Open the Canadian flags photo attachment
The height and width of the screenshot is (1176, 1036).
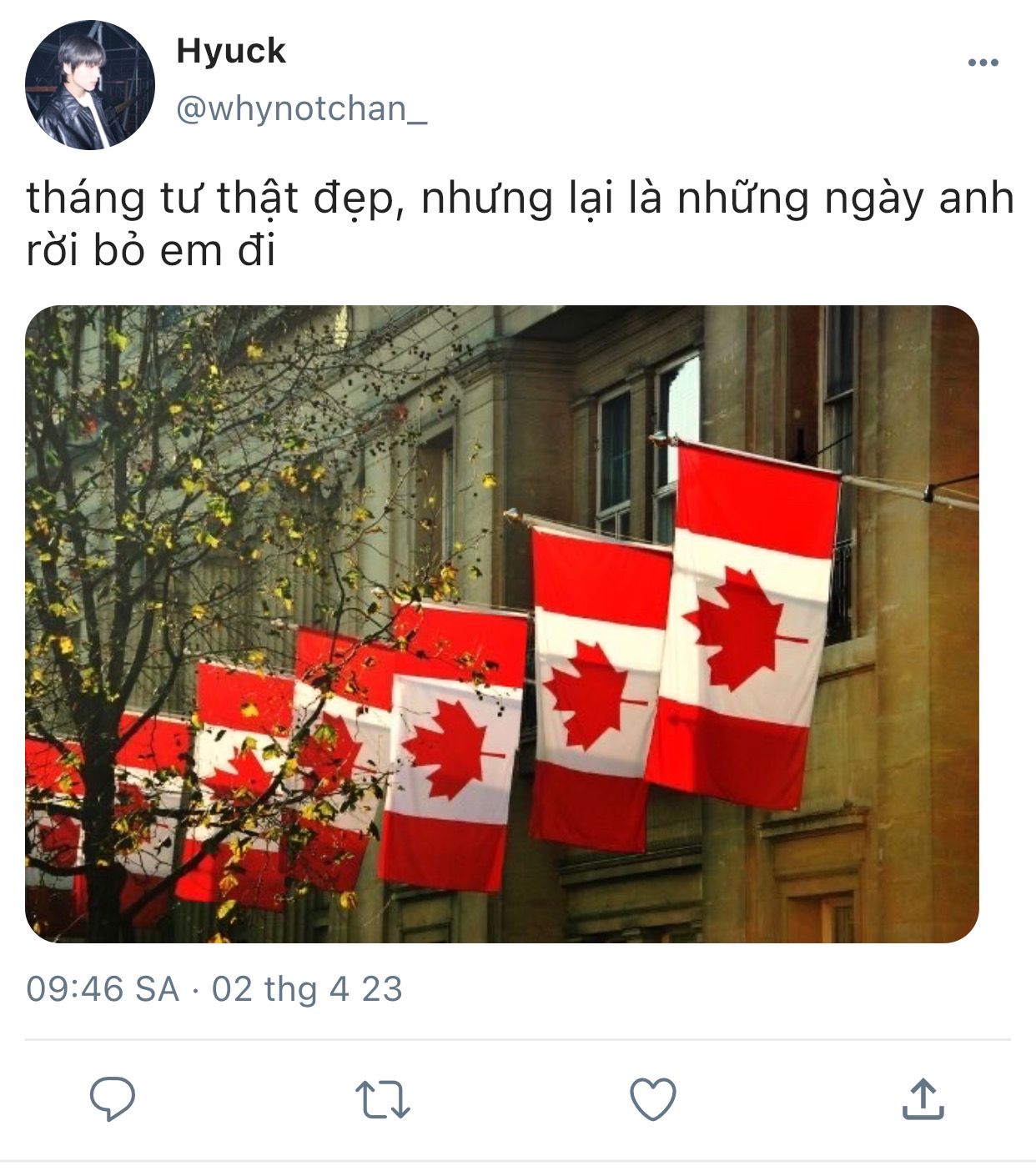point(502,624)
